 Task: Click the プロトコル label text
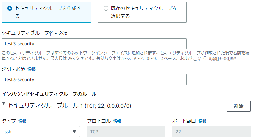coord(98,121)
